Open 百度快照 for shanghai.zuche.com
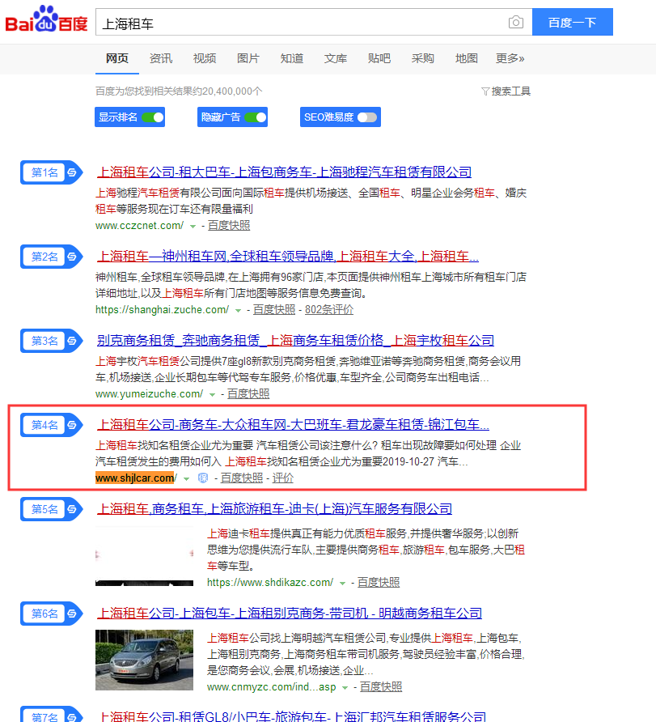Screen dimensions: 656x722 (274, 310)
